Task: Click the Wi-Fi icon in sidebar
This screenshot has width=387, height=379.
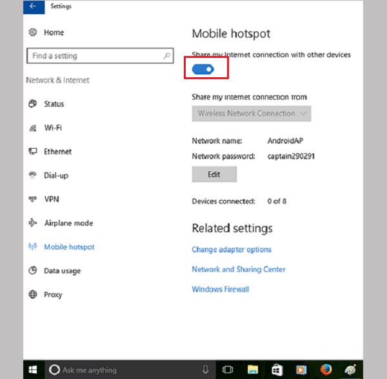Action: (x=32, y=128)
